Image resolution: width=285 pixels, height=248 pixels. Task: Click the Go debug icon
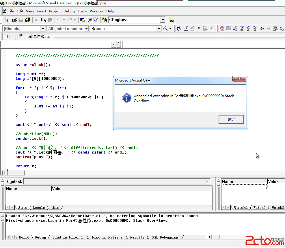[205, 29]
